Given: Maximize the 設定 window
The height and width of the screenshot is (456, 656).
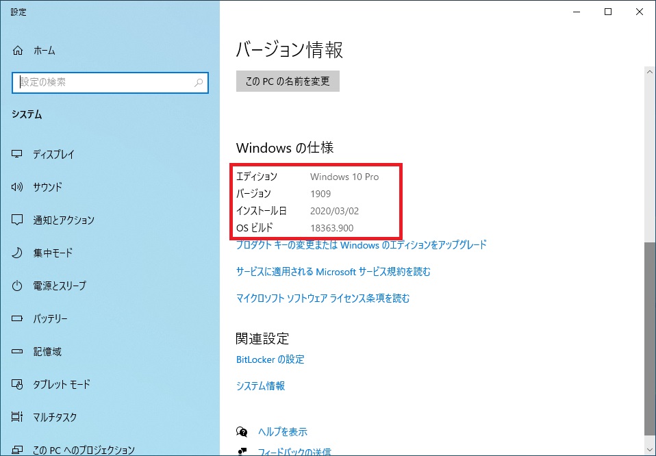Looking at the screenshot, I should coord(608,12).
